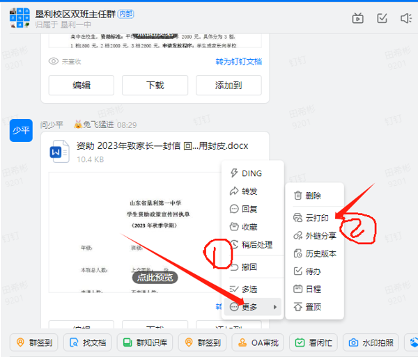Click the group title 垦利校区双班主任群
Viewport: 418px width, 357px height.
pyautogui.click(x=75, y=14)
